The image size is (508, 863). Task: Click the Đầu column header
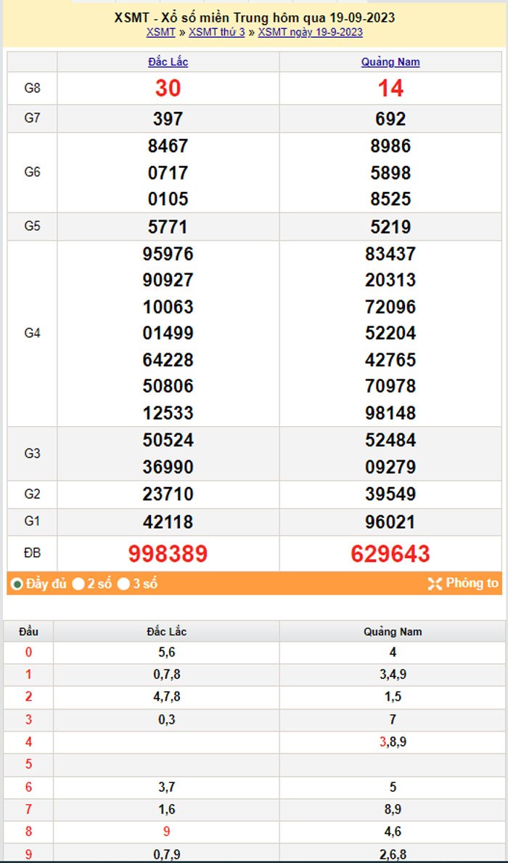(x=29, y=632)
